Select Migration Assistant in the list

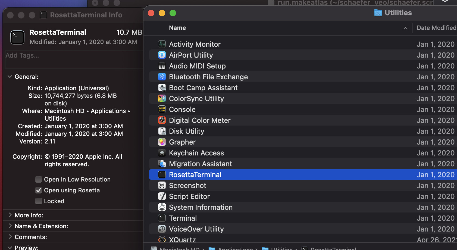pyautogui.click(x=201, y=164)
